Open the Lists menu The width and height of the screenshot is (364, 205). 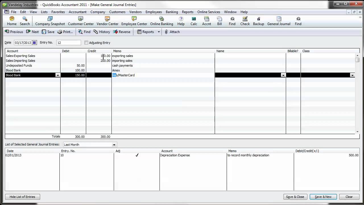(44, 12)
